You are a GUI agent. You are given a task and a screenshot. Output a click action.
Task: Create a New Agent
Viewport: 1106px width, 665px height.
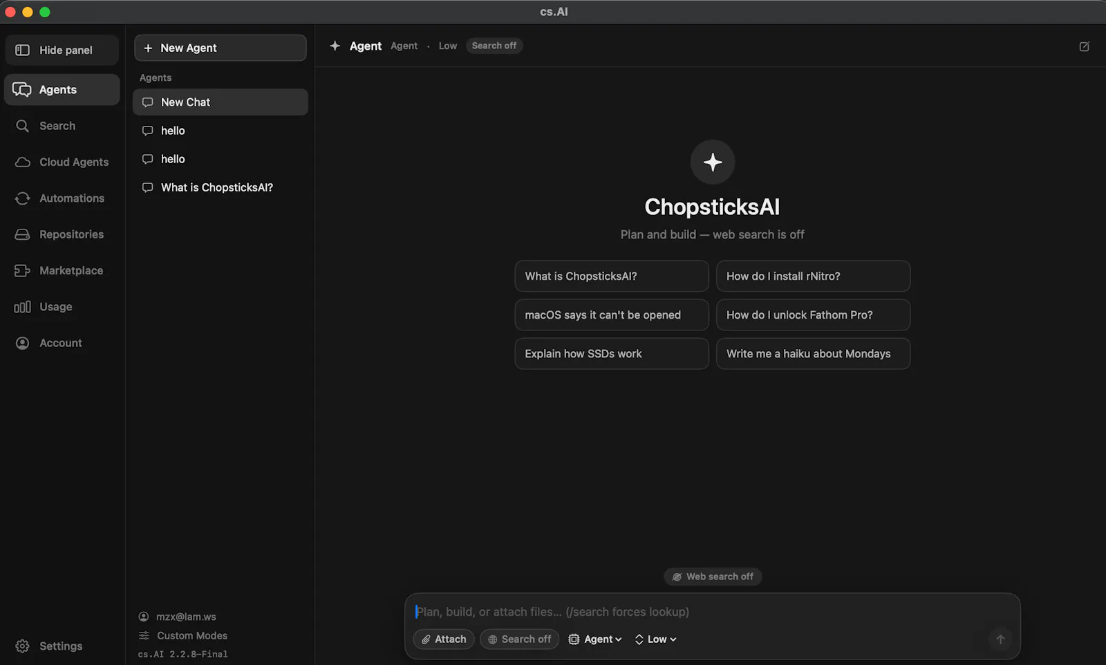click(x=220, y=48)
